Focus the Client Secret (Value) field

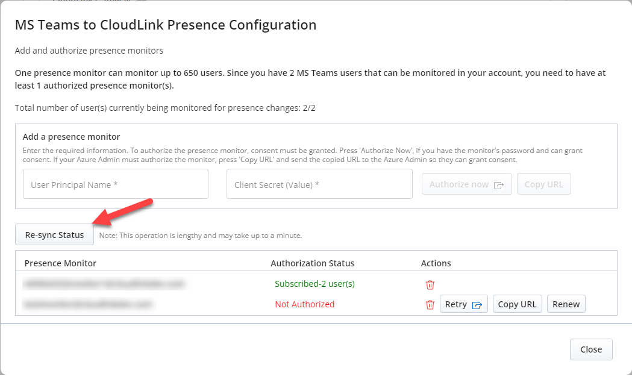pyautogui.click(x=319, y=184)
